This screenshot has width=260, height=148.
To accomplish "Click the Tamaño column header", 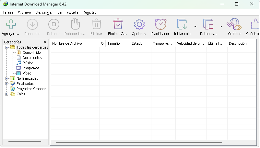I will coord(114,43).
